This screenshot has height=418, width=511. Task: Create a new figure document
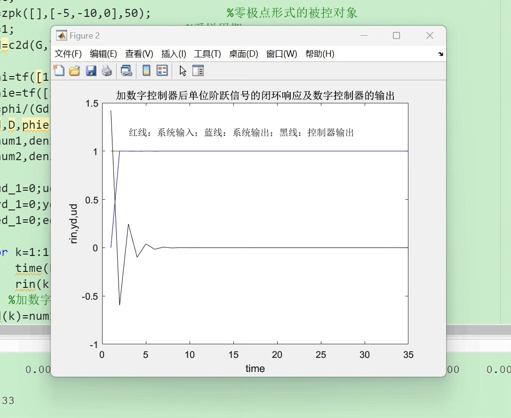[59, 70]
